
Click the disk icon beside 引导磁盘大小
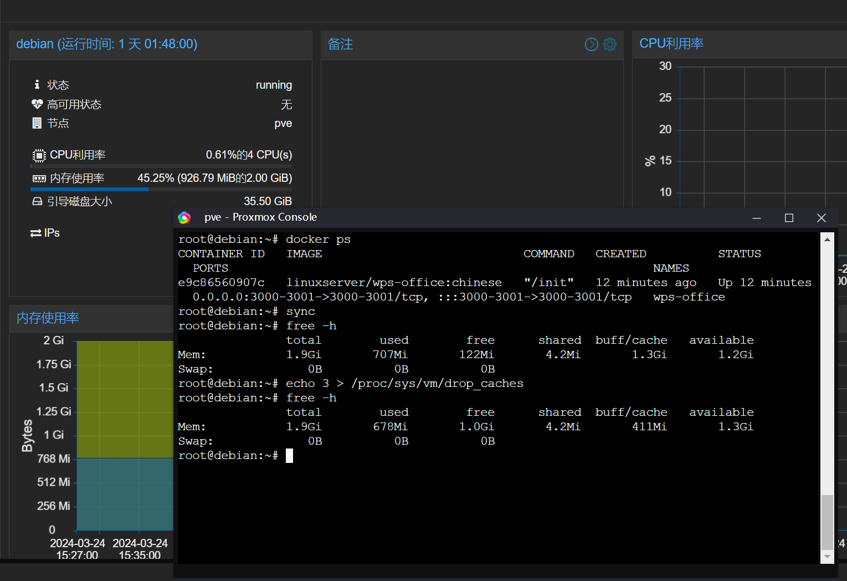(x=37, y=202)
